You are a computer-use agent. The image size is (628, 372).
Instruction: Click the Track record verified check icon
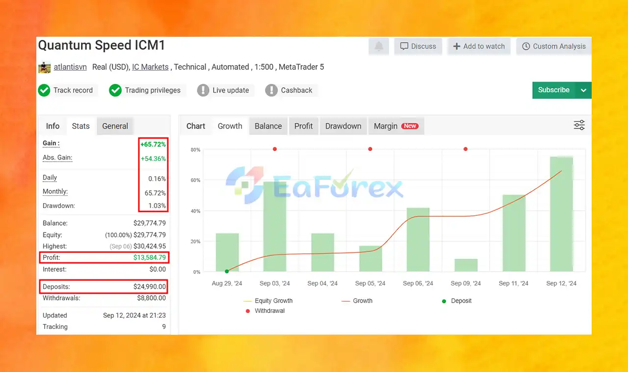[44, 90]
